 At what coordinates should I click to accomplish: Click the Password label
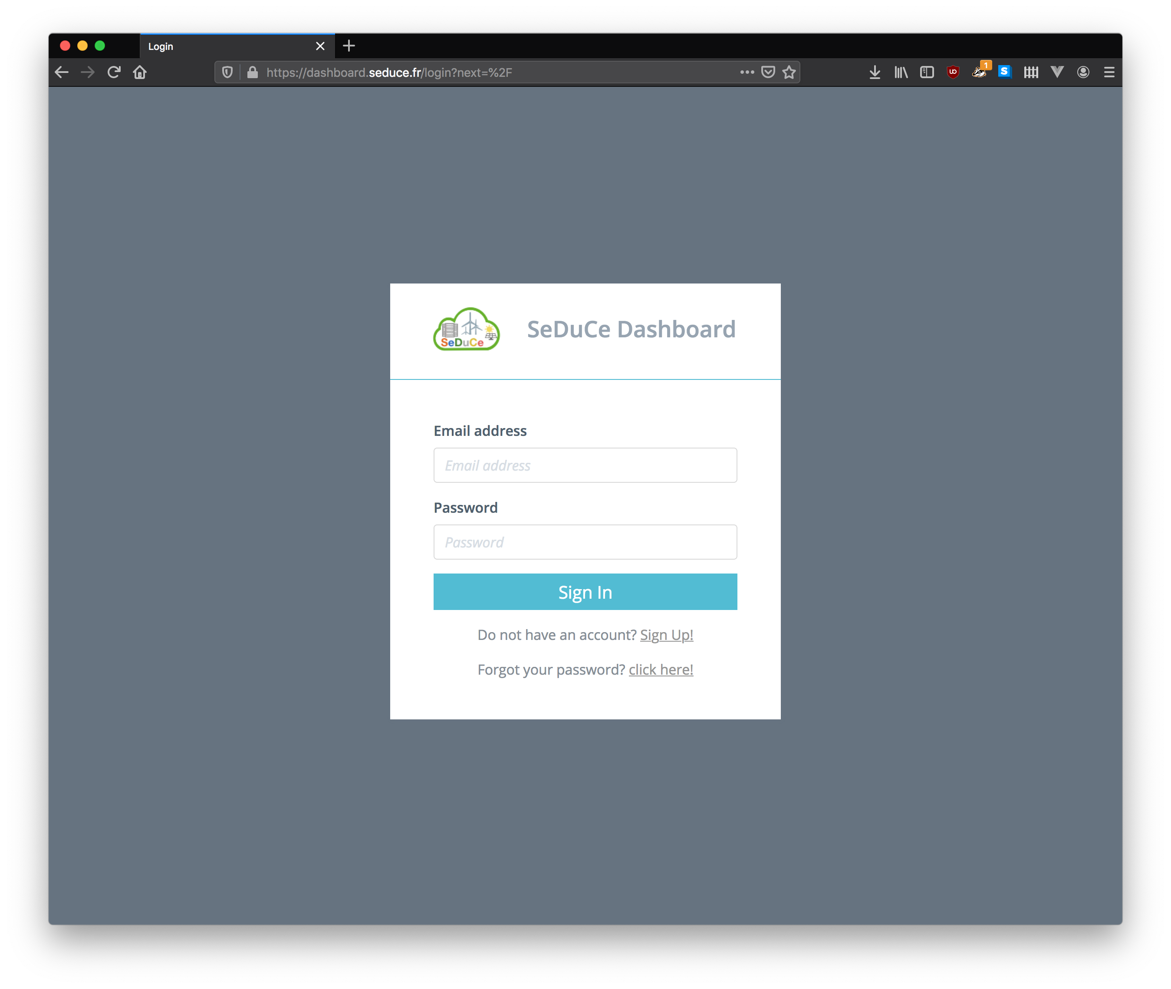coord(465,508)
